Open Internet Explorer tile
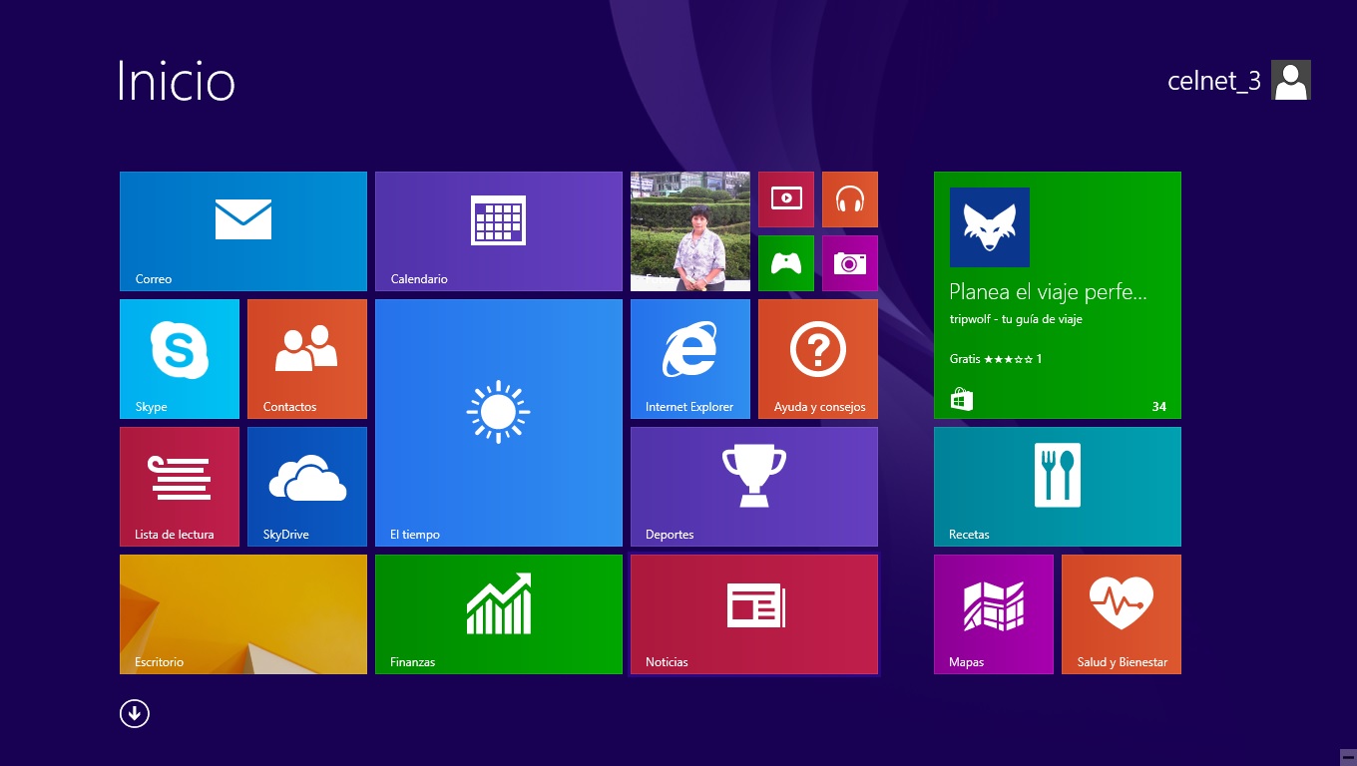 coord(690,359)
